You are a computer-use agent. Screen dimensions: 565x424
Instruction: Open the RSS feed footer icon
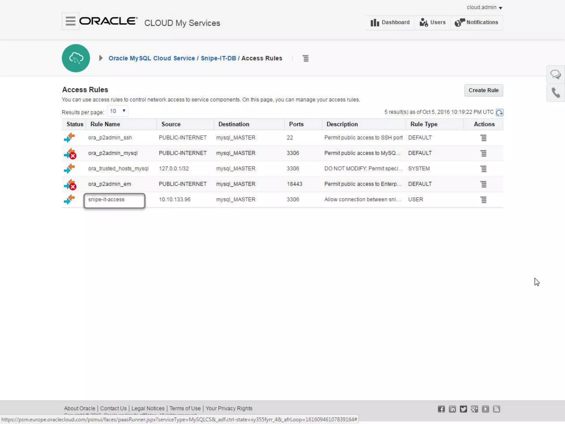click(496, 409)
